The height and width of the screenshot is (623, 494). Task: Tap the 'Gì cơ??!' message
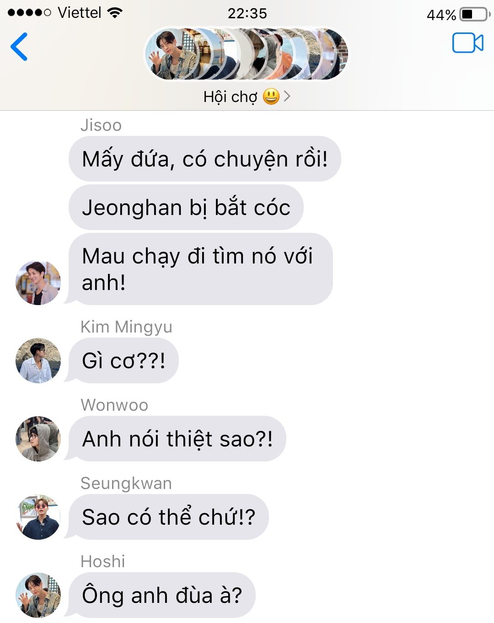coord(123,360)
